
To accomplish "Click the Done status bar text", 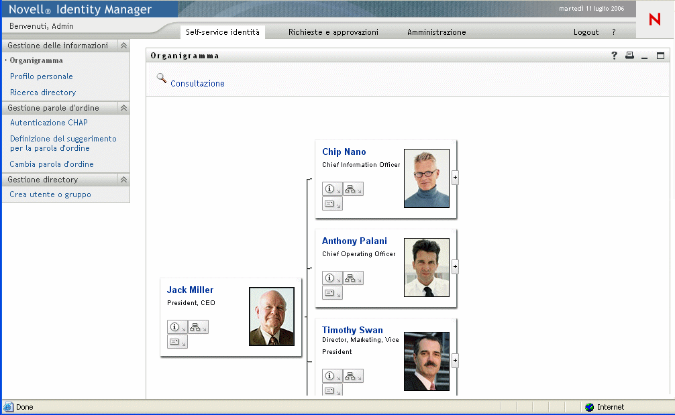I will tap(25, 407).
